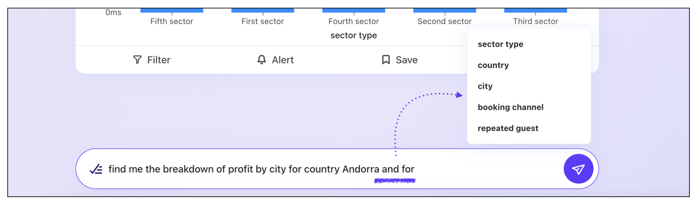The image size is (699, 205).
Task: Click the Filter funnel icon
Action: [x=137, y=60]
